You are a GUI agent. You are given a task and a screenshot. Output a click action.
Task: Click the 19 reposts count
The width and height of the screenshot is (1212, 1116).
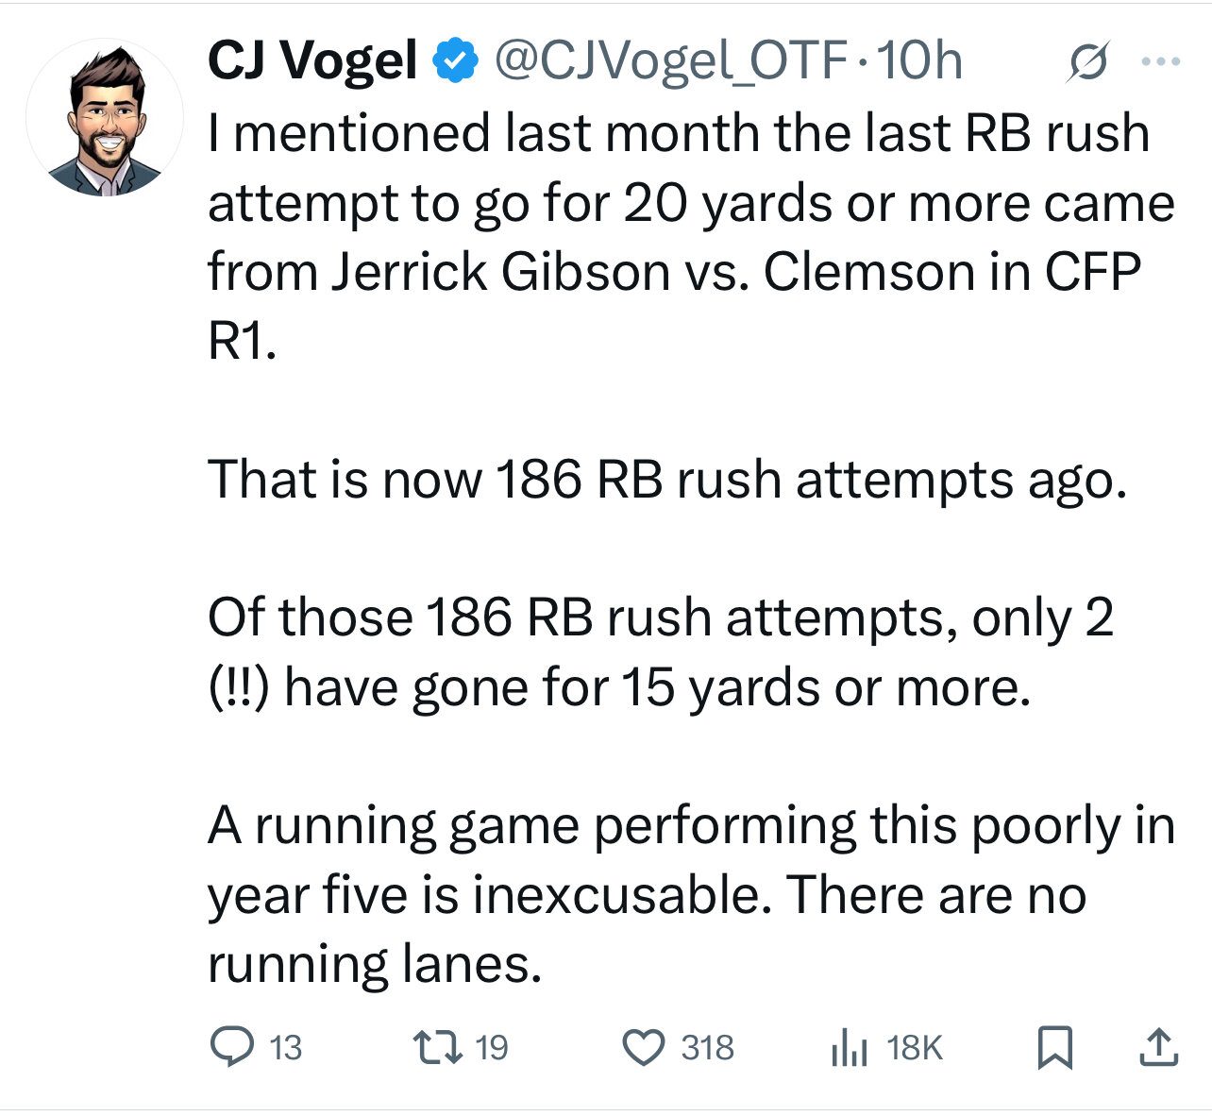tap(492, 1048)
